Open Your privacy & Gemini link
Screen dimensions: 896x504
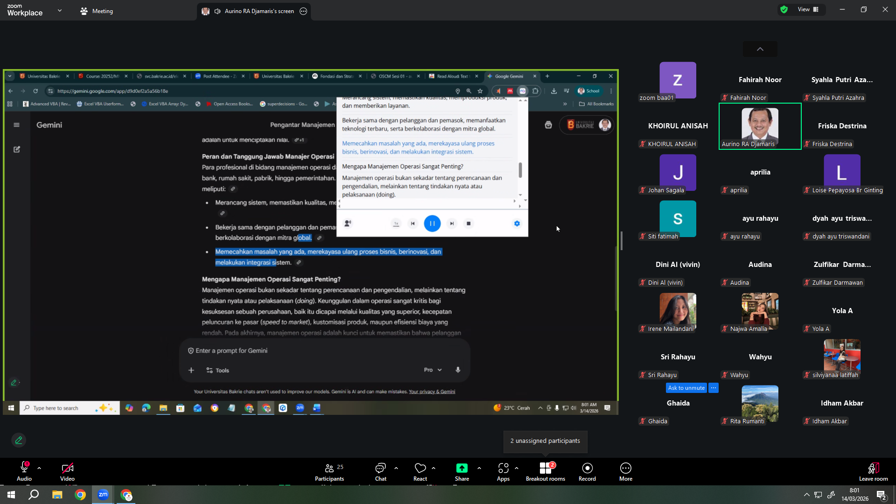click(x=432, y=392)
